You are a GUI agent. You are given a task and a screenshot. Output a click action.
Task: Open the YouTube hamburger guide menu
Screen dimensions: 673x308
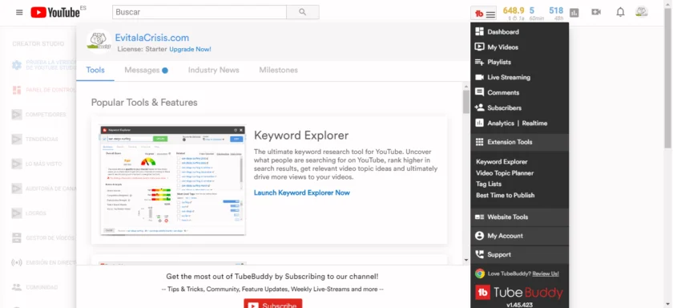click(x=19, y=13)
